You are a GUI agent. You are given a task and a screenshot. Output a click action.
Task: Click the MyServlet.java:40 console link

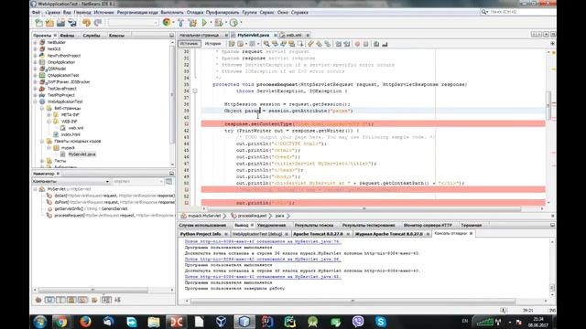263,277
